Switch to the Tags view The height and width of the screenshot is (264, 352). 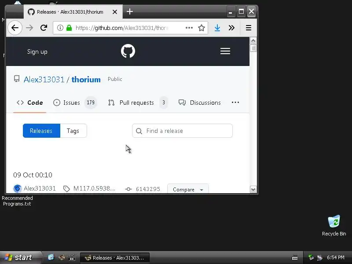[73, 131]
